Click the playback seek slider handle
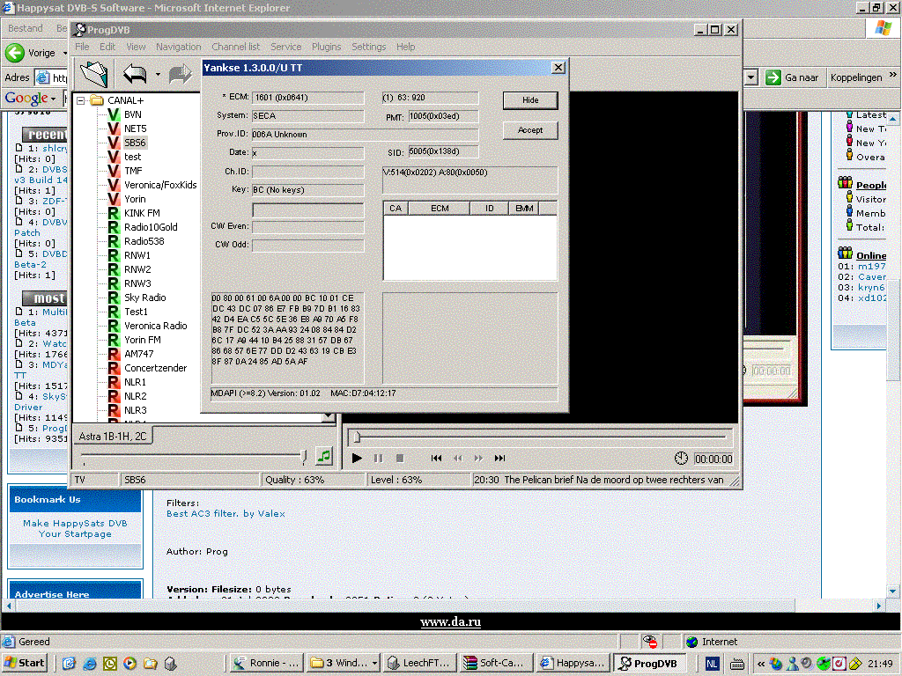 [357, 437]
